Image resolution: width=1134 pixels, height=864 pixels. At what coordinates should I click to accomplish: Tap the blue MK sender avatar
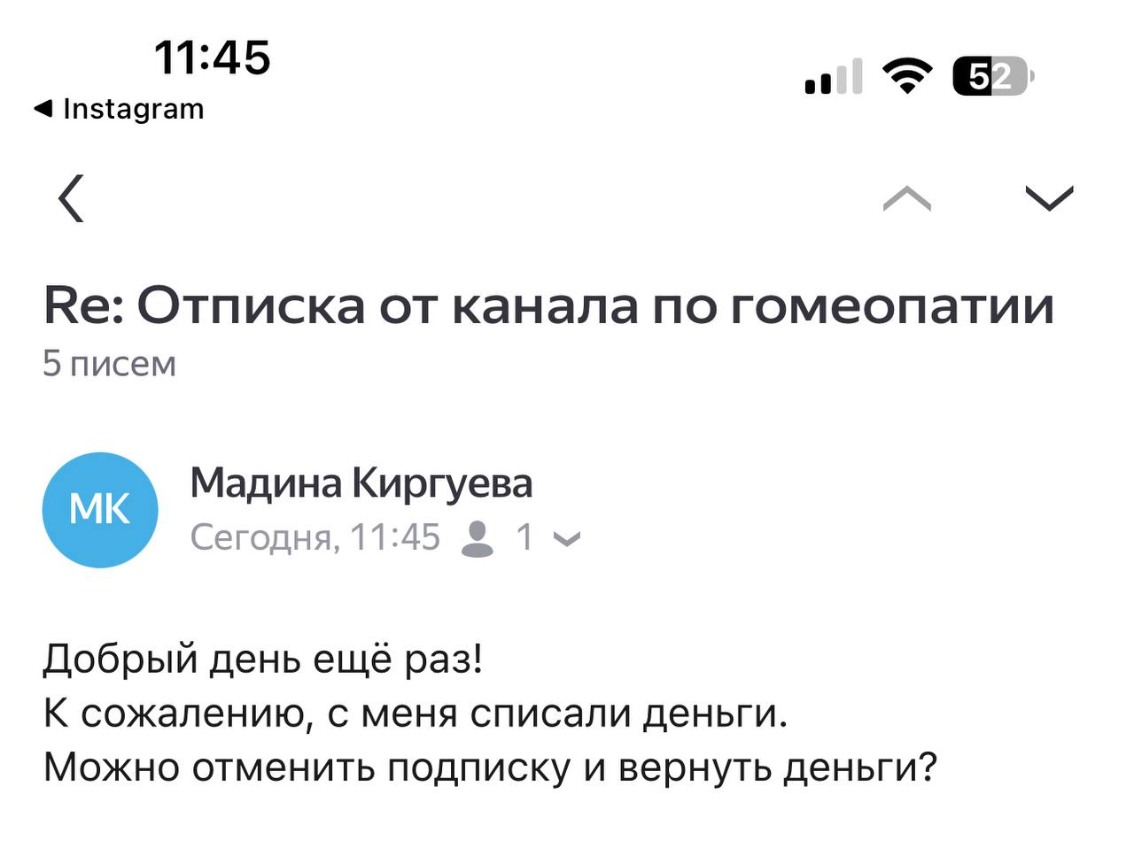[100, 510]
